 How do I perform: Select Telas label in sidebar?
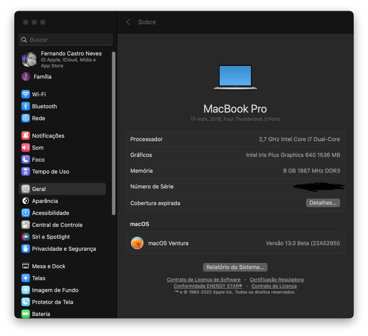pos(39,278)
